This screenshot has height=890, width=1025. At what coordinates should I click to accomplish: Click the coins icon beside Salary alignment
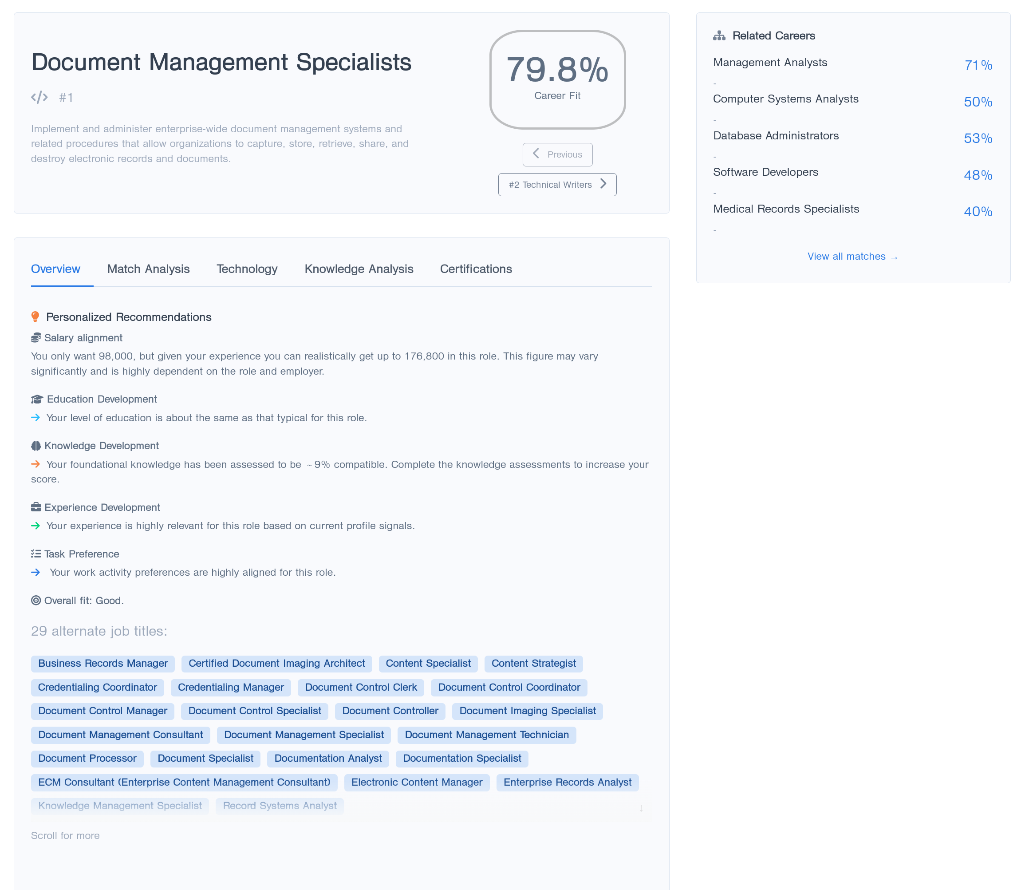click(36, 338)
